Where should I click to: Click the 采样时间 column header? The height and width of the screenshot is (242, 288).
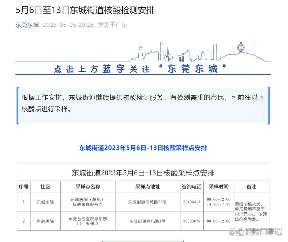click(x=219, y=187)
